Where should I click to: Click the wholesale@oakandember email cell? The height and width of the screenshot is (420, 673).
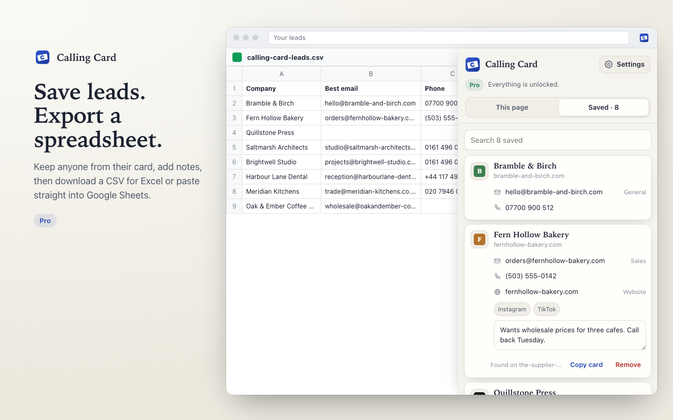click(371, 206)
